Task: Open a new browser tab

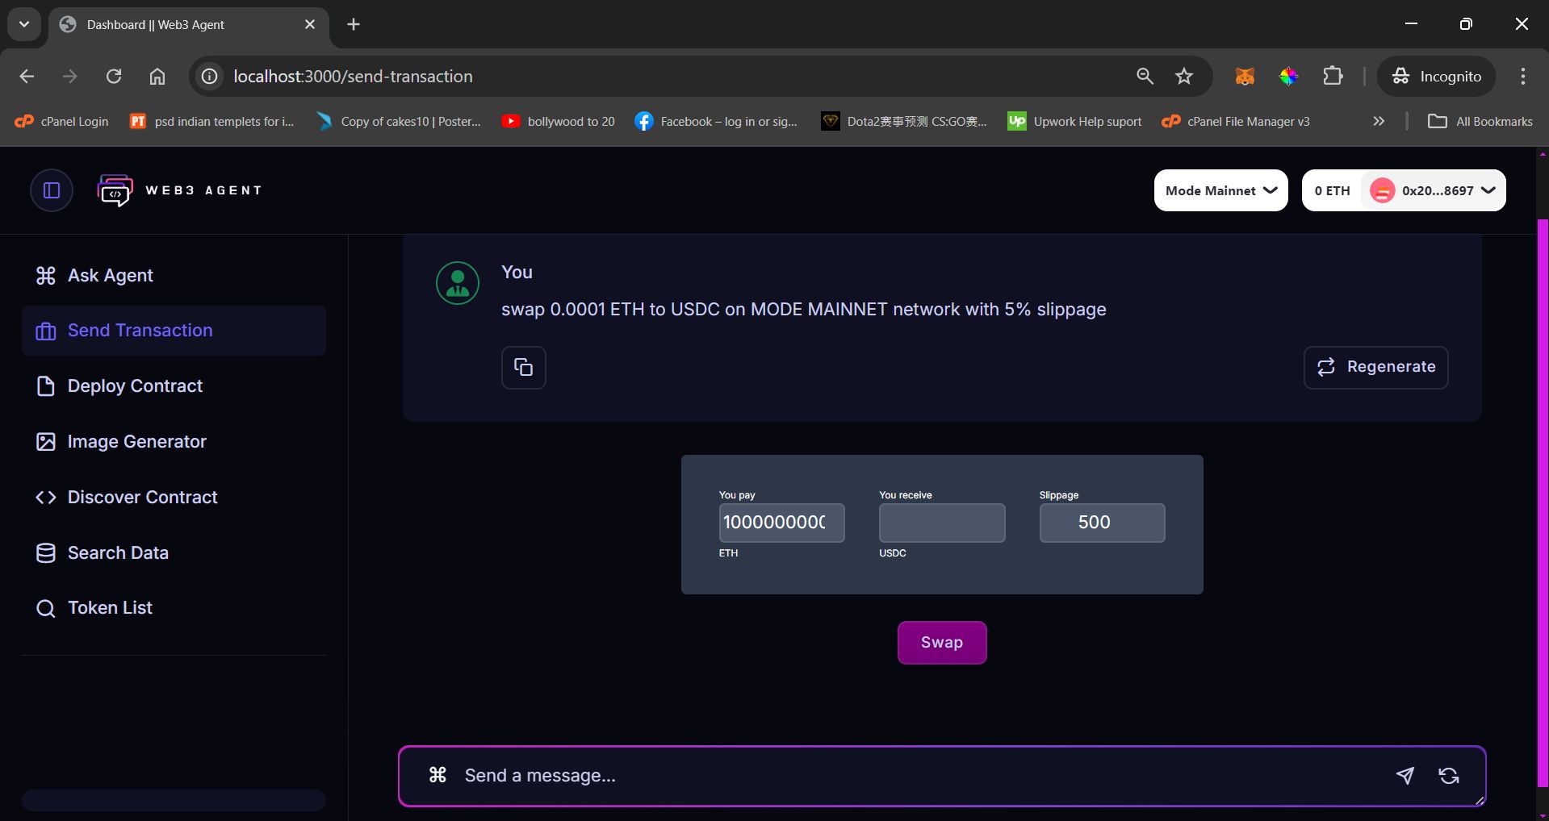Action: pos(354,25)
